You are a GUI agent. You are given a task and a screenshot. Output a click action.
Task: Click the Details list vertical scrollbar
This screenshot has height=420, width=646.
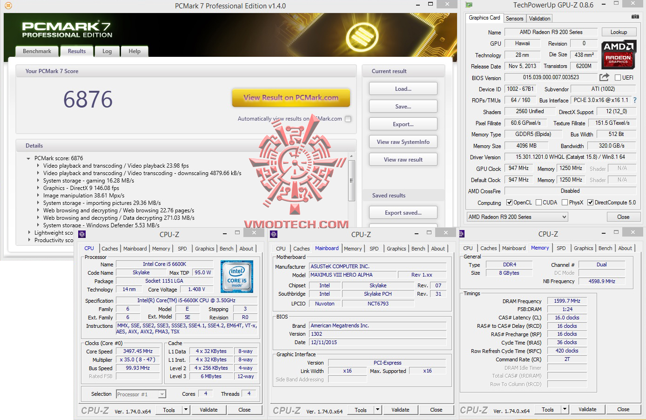(x=351, y=181)
